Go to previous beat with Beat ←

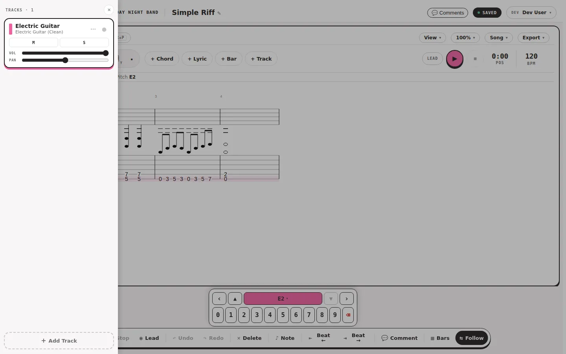click(x=320, y=338)
